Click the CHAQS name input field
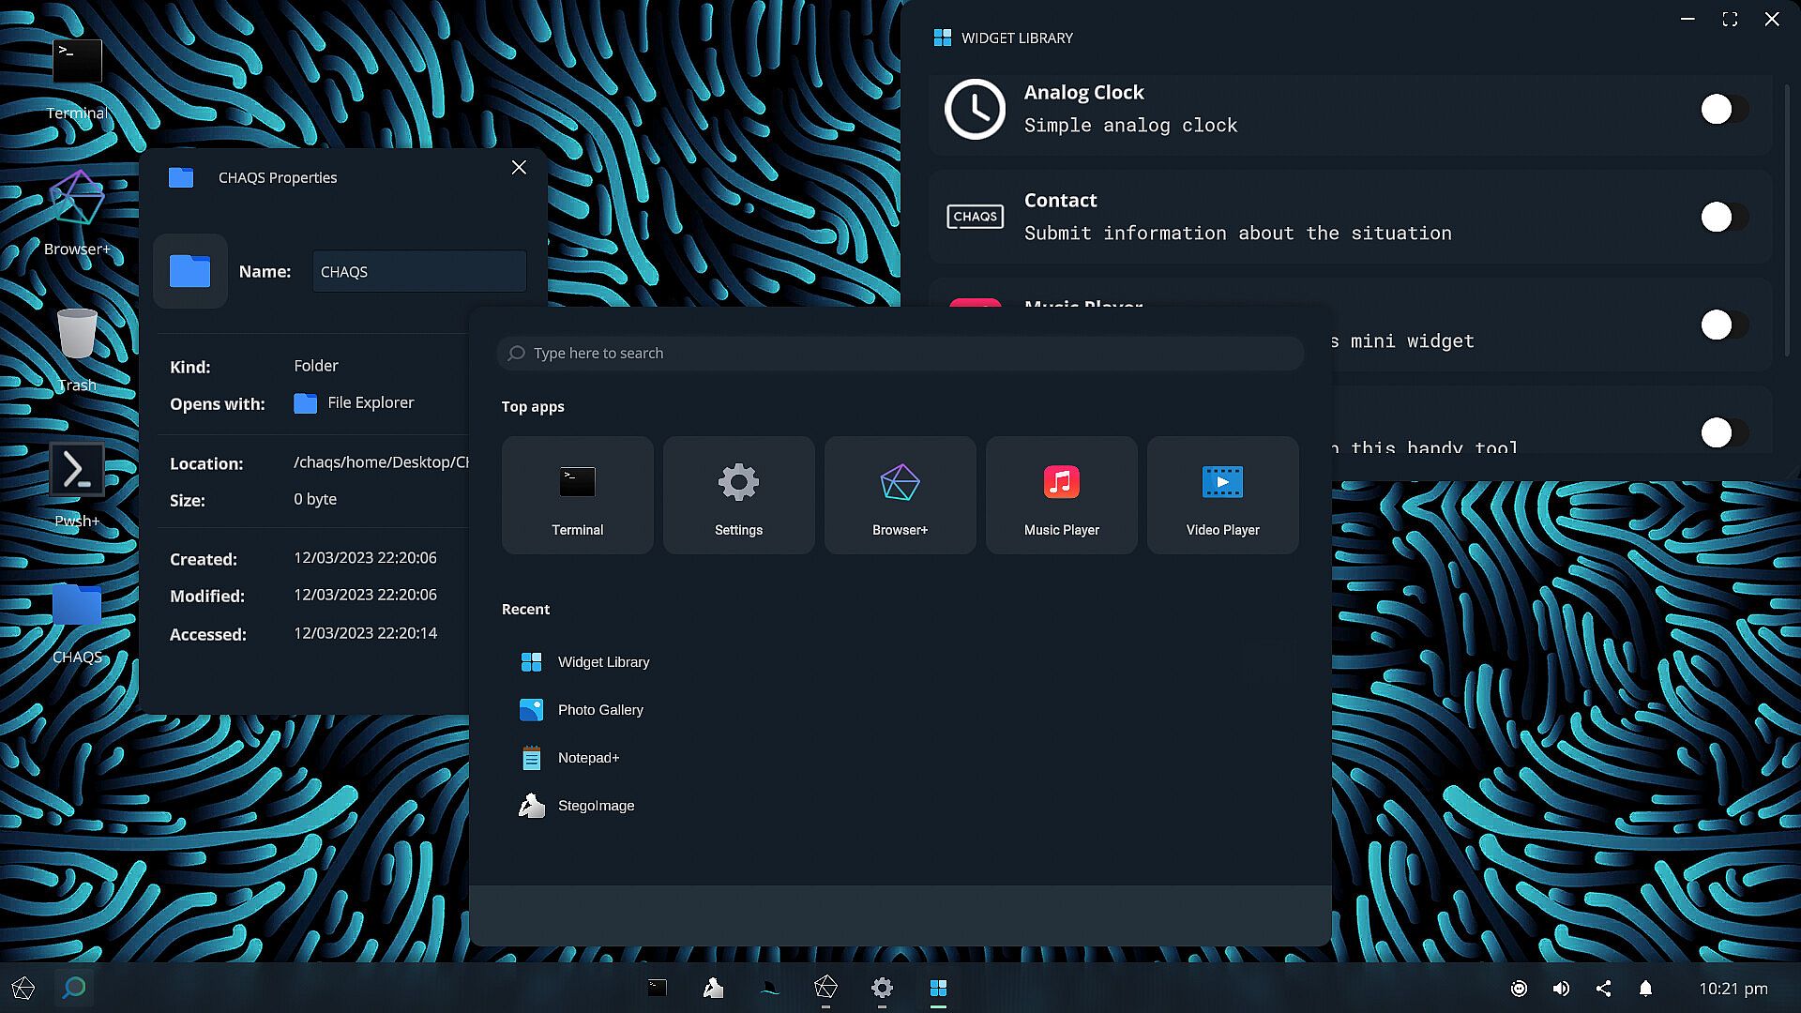 pos(418,272)
